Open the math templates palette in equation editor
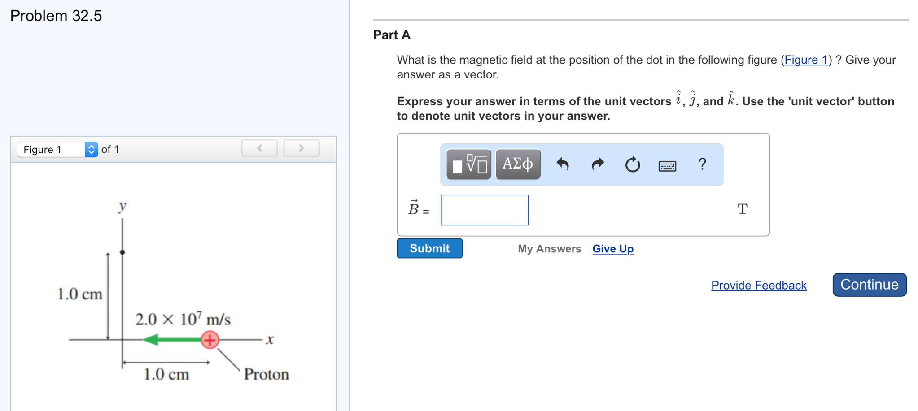The image size is (918, 411). click(x=468, y=164)
